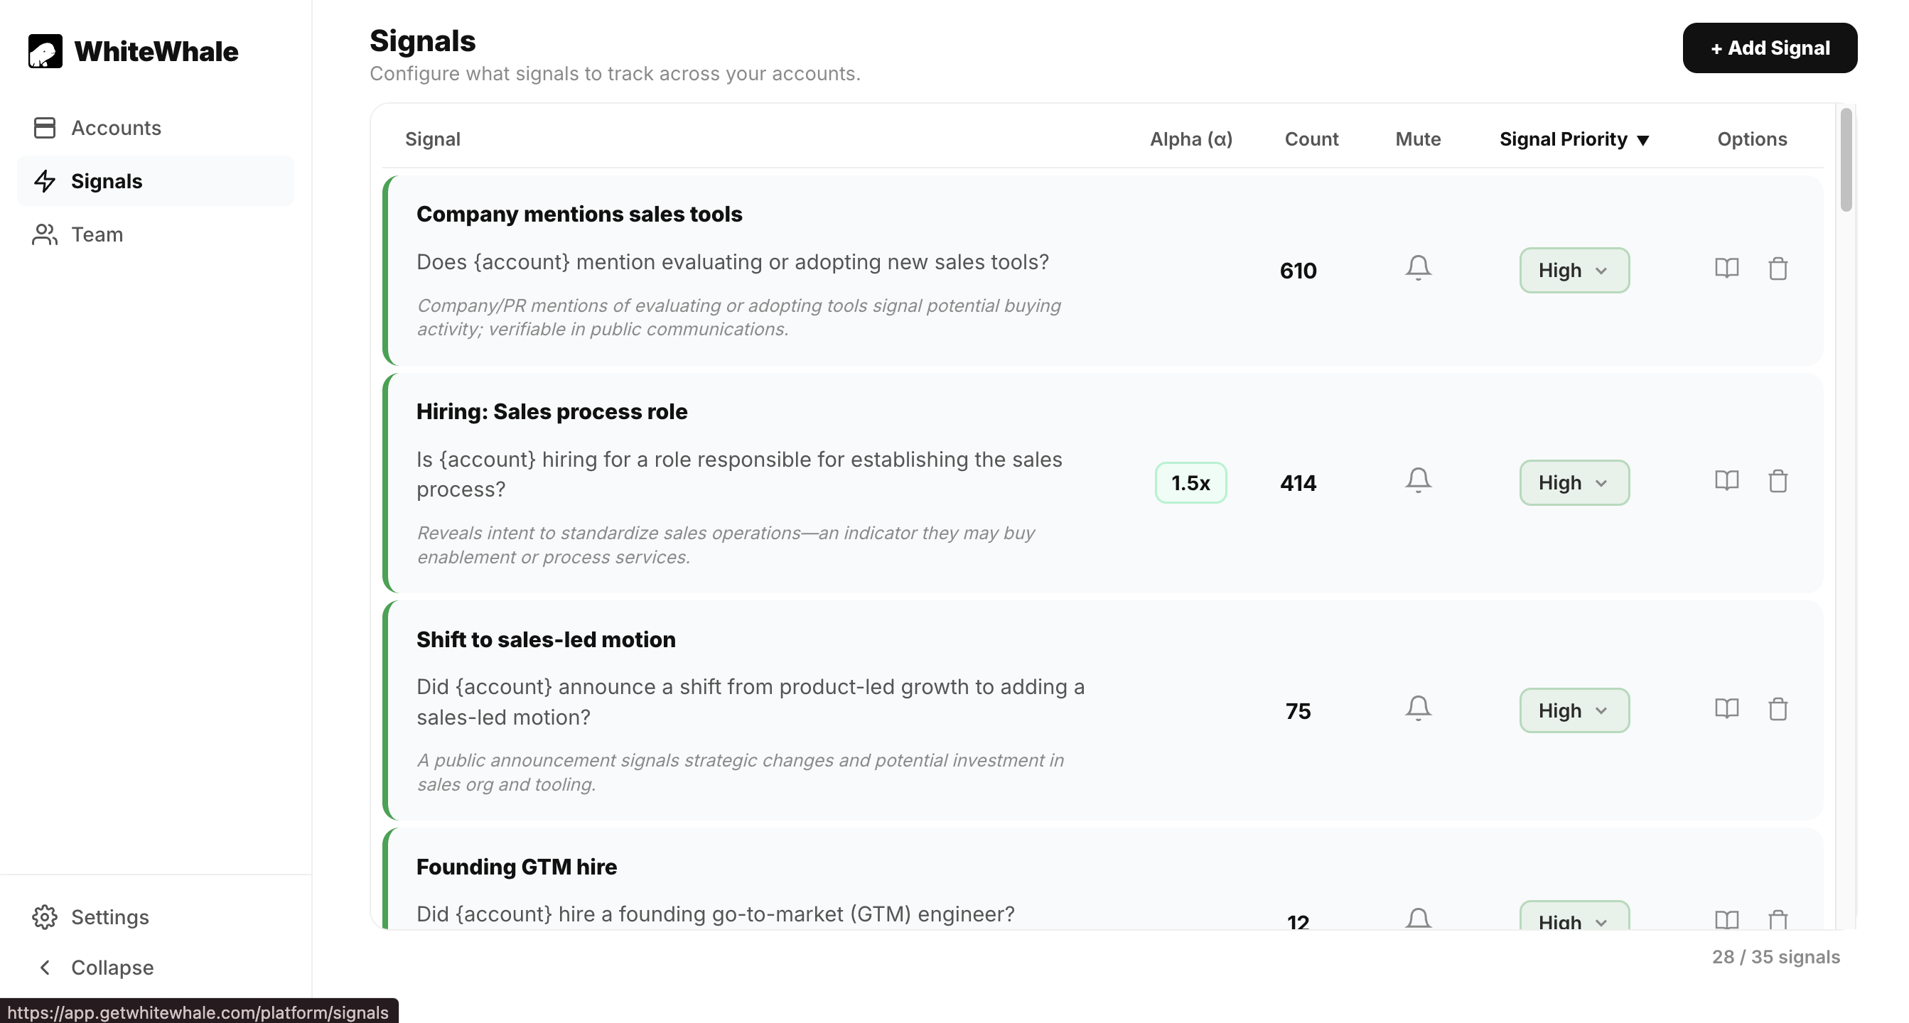Toggle bell for Founding GTM hire

point(1418,919)
